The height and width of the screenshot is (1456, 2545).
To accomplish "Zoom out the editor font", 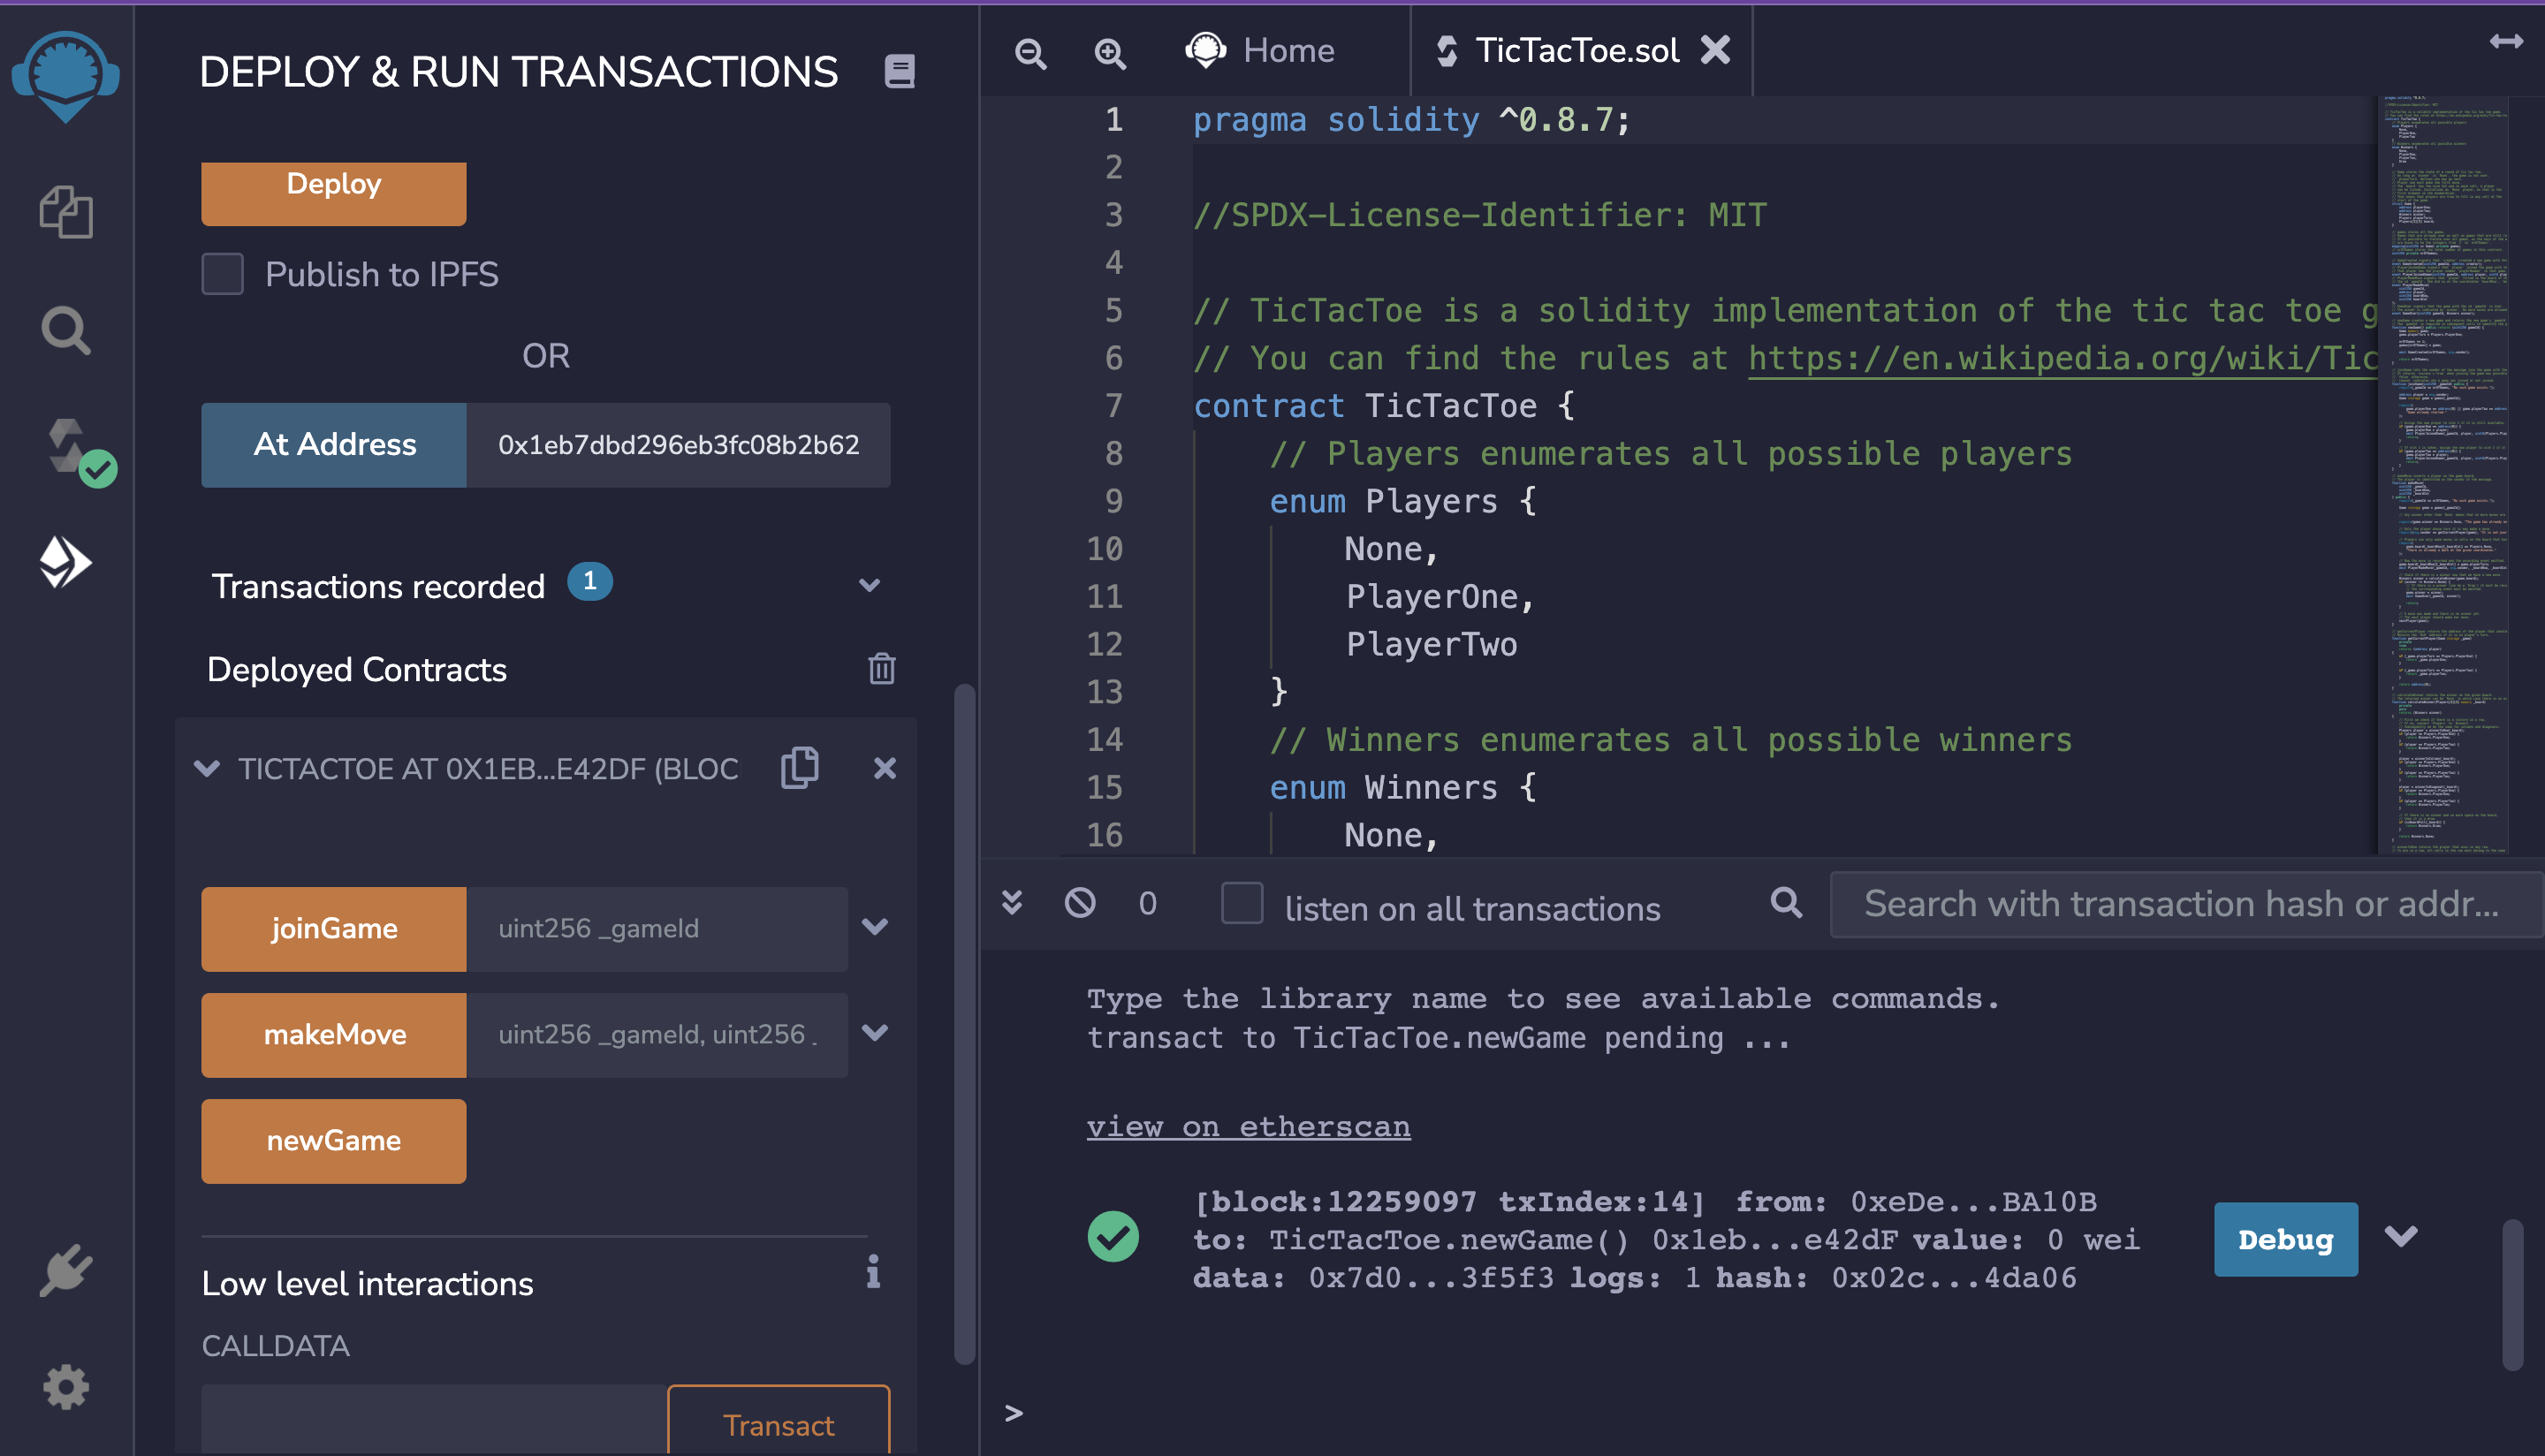I will (1031, 52).
